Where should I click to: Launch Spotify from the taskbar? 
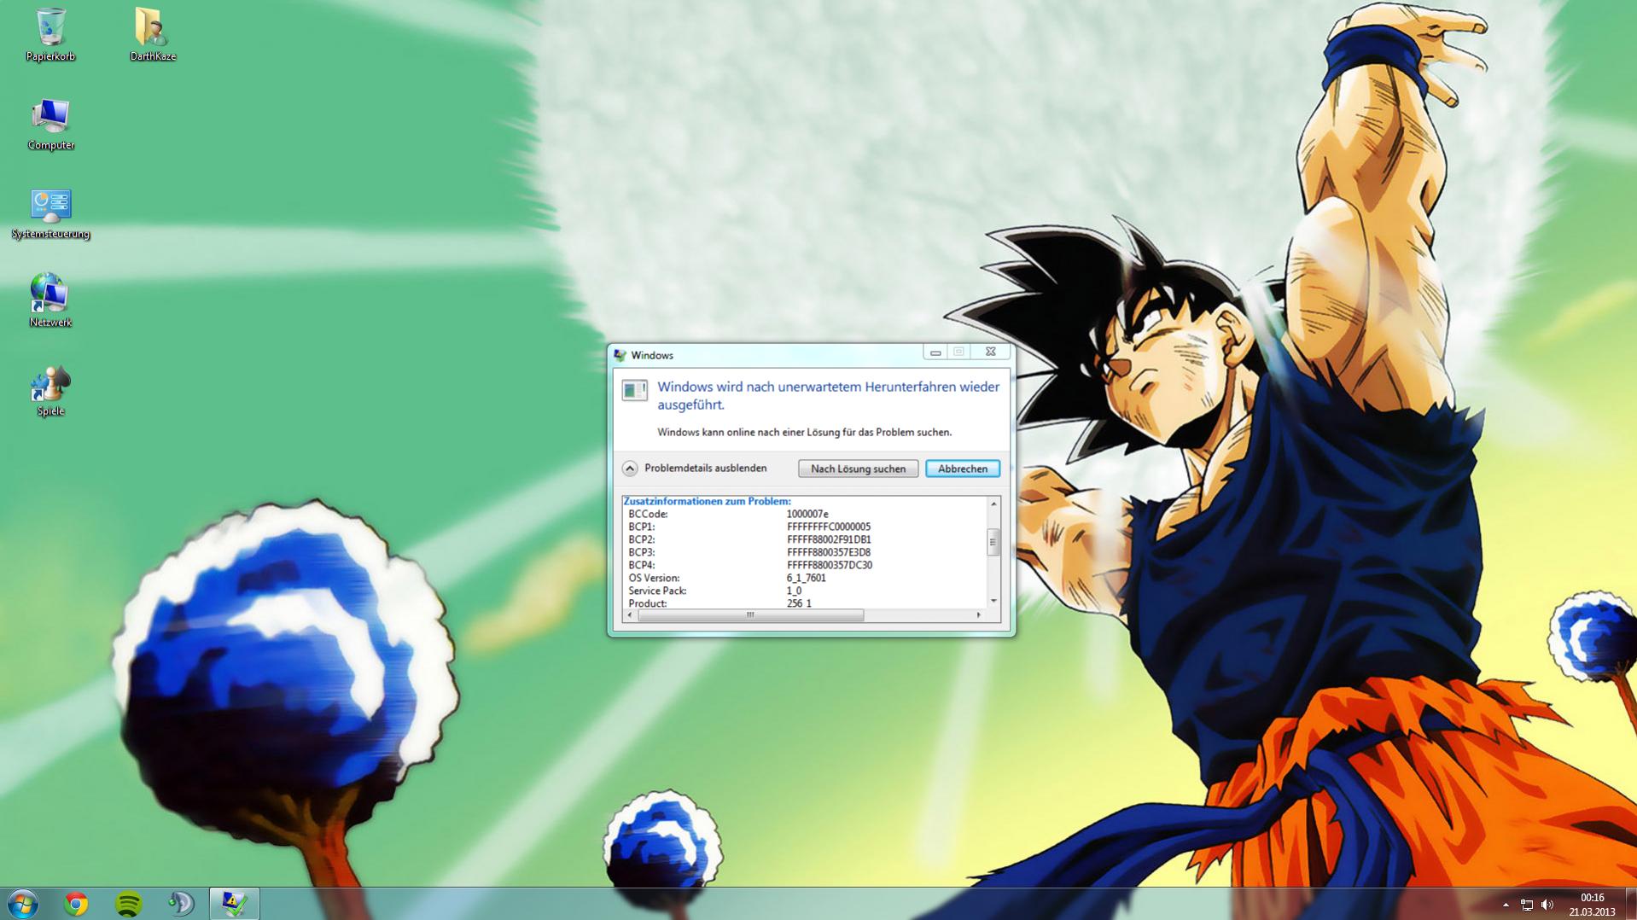(128, 903)
